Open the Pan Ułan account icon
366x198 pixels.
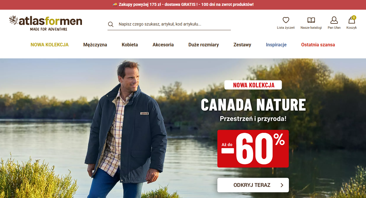(x=334, y=20)
